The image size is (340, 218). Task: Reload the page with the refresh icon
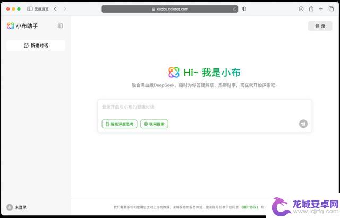click(x=235, y=9)
